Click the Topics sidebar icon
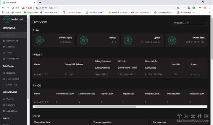Screen dimensions: 213x125 4,53
